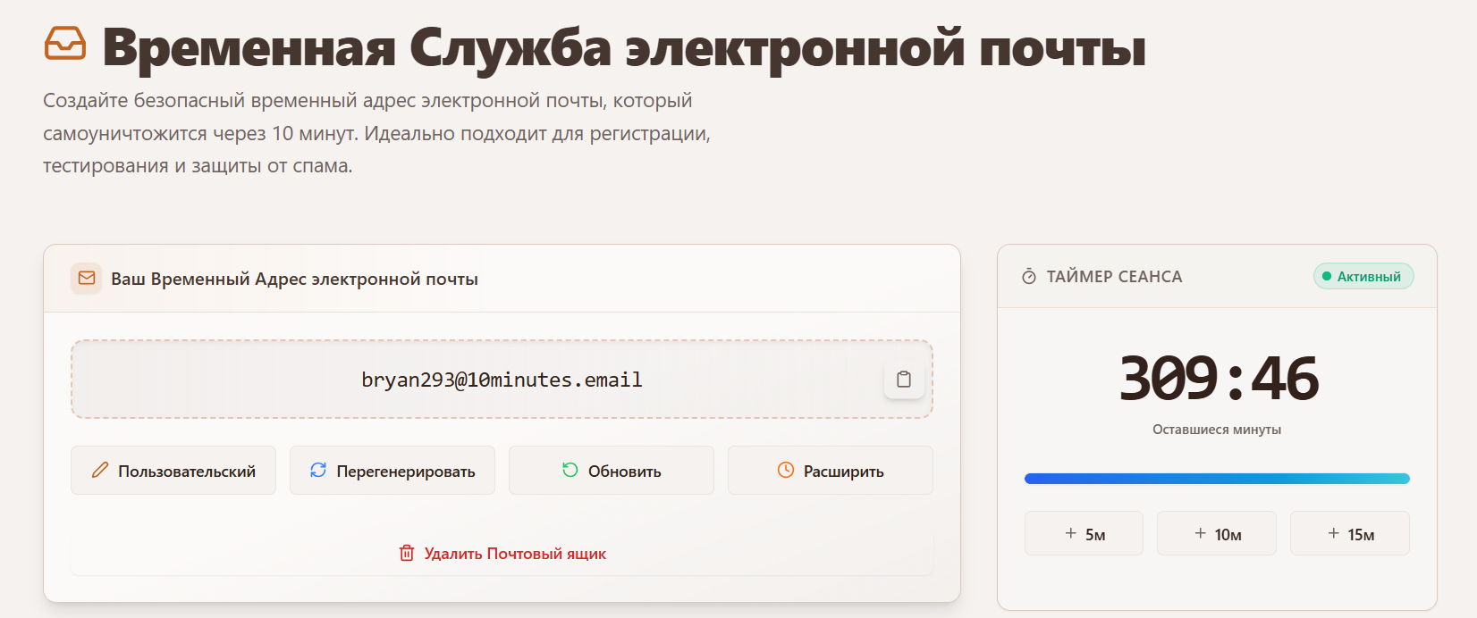Click Удалить Почтовый ящик
The image size is (1477, 618).
click(x=502, y=554)
